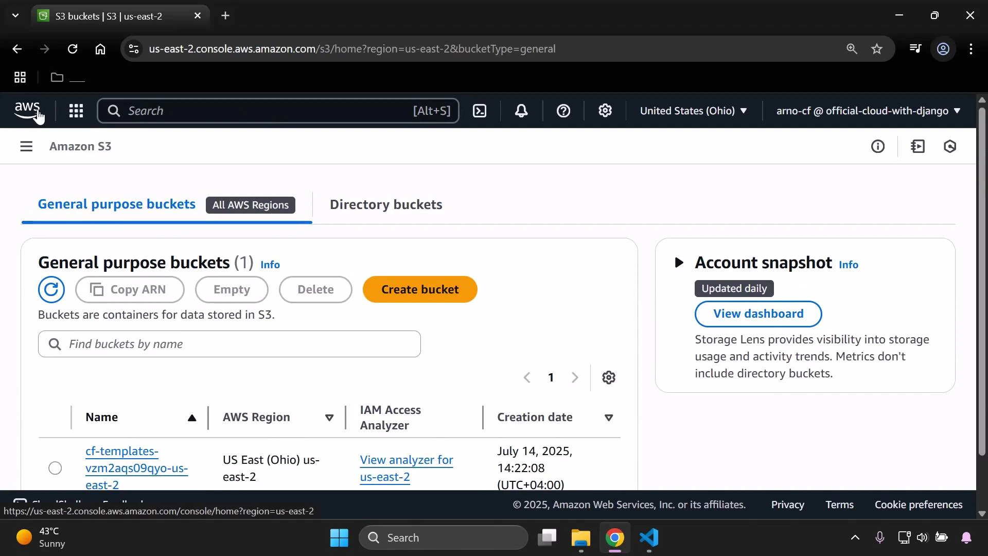Click the Create bucket button

(x=420, y=289)
